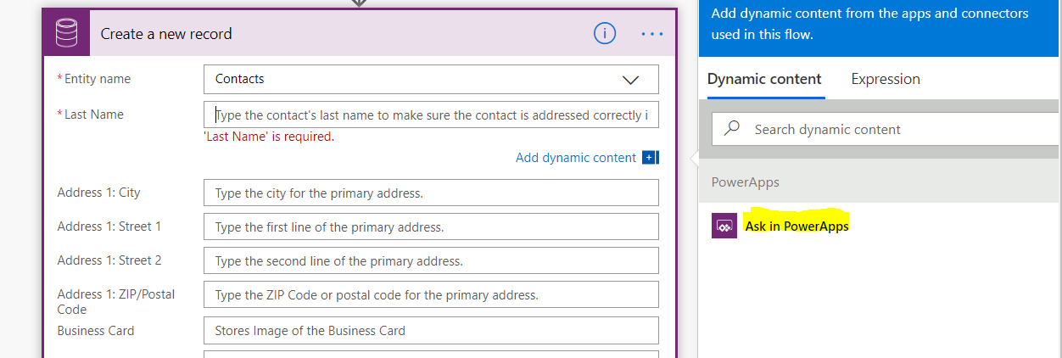Viewport: 1062px width, 358px height.
Task: Select the Dynamic content tab
Action: [764, 79]
